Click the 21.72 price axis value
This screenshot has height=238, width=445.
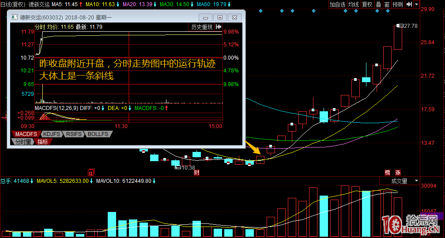(x=428, y=76)
